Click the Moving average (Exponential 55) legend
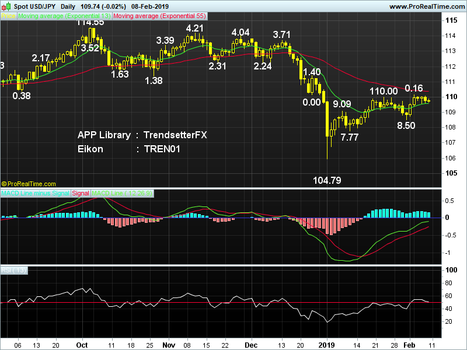This screenshot has width=467, height=350. pos(159,16)
